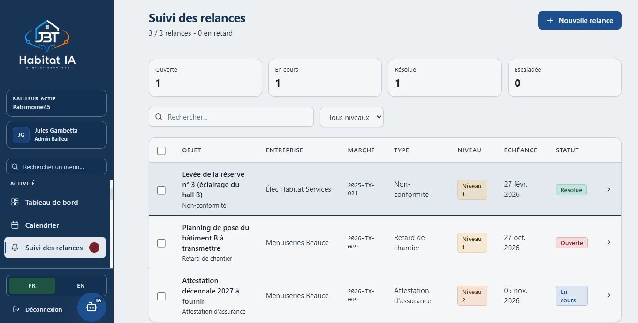Check the Planning de pose row checkbox
This screenshot has width=638, height=323.
(161, 243)
